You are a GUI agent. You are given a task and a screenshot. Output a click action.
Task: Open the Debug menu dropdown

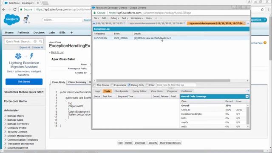pos(114,18)
